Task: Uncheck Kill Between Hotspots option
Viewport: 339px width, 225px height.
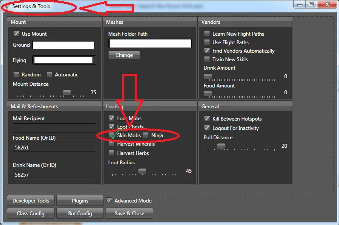Action: click(x=207, y=119)
